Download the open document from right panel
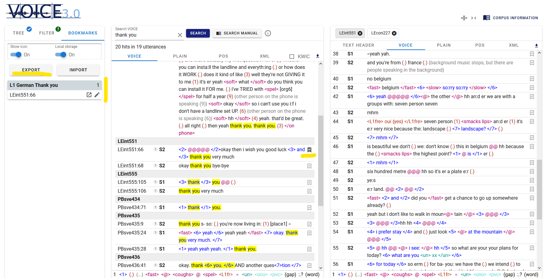Image resolution: width=549 pixels, height=278 pixels. click(x=536, y=45)
